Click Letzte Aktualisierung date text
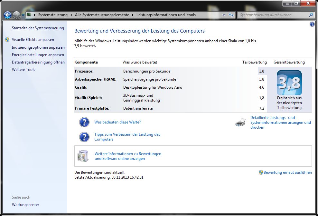 (x=109, y=177)
